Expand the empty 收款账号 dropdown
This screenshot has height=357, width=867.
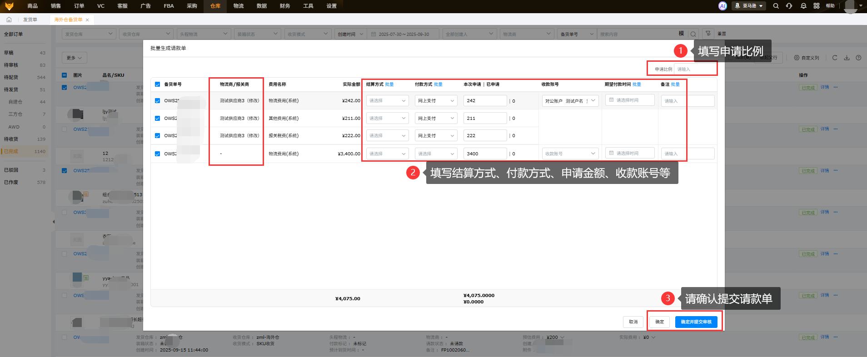[x=570, y=154]
